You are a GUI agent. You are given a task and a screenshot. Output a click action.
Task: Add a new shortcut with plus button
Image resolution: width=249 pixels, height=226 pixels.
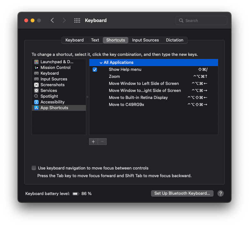93,142
